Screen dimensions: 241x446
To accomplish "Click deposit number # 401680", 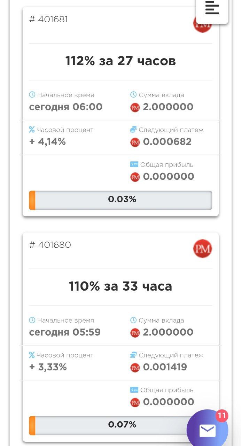I will click(x=50, y=245).
